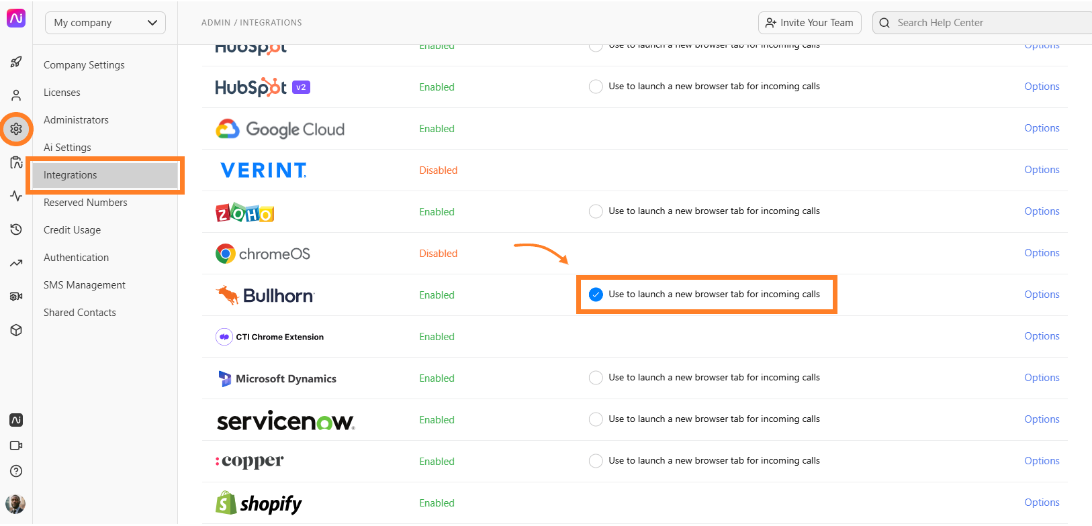Screen dimensions: 1092x526
Task: Open Company Settings menu item
Action: pyautogui.click(x=84, y=65)
